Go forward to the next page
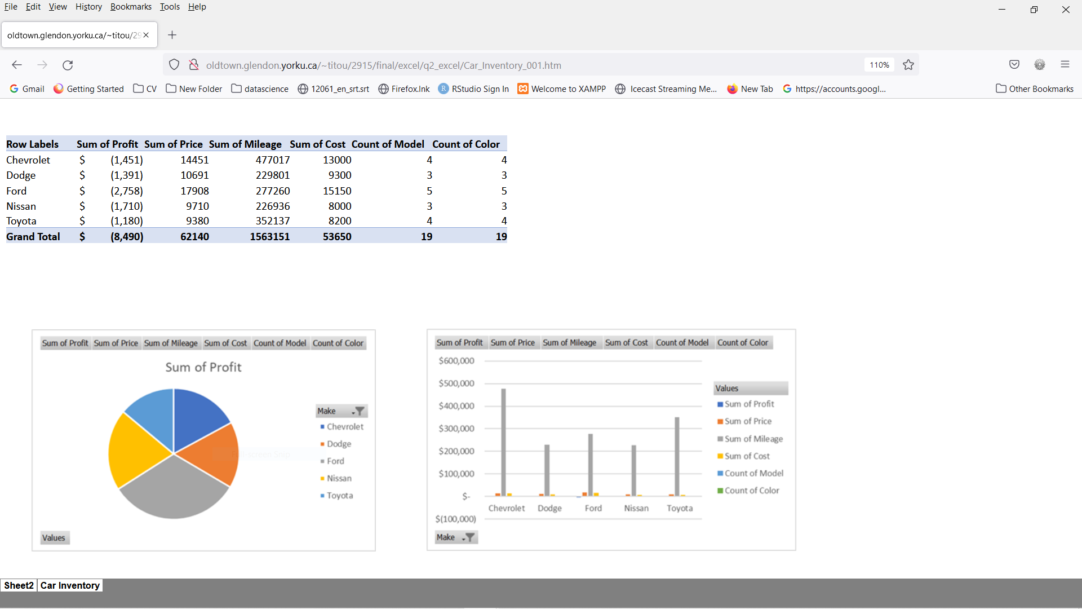 (42, 65)
